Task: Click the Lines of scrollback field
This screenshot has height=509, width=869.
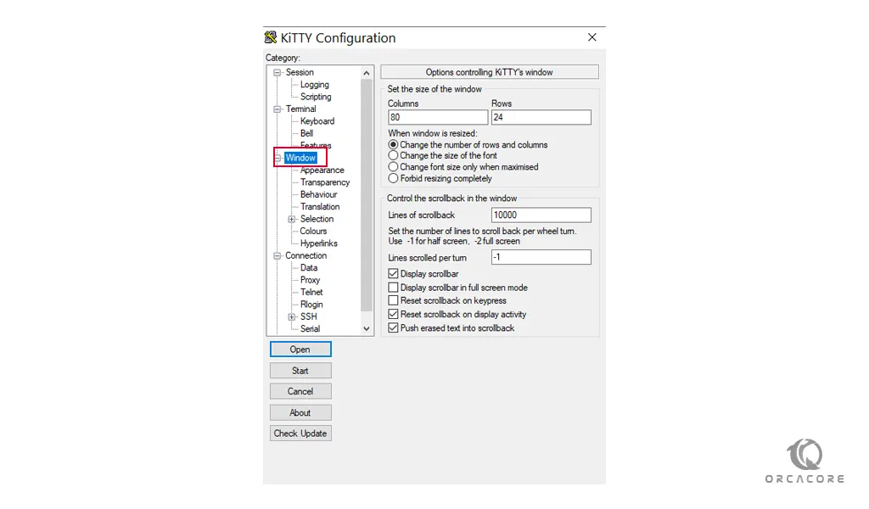Action: coord(541,215)
